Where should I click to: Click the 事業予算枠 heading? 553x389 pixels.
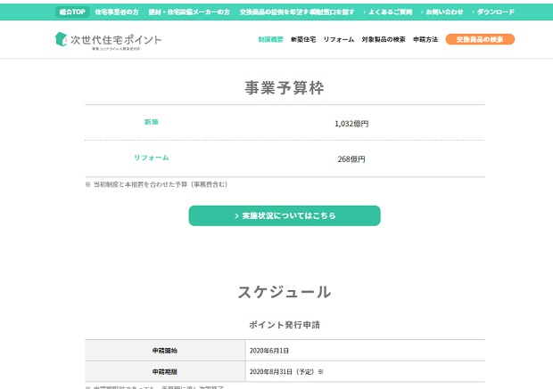tap(285, 87)
